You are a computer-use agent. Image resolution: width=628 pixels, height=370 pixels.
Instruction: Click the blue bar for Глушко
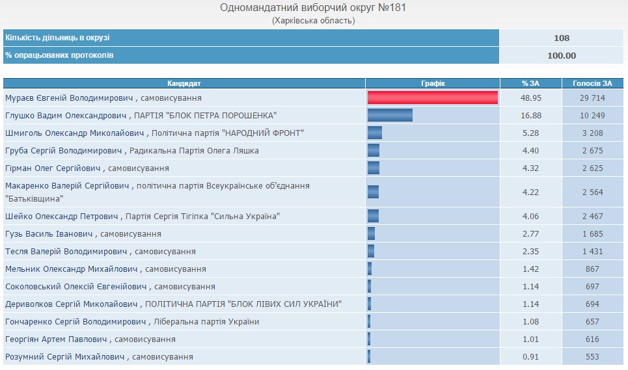click(x=390, y=115)
